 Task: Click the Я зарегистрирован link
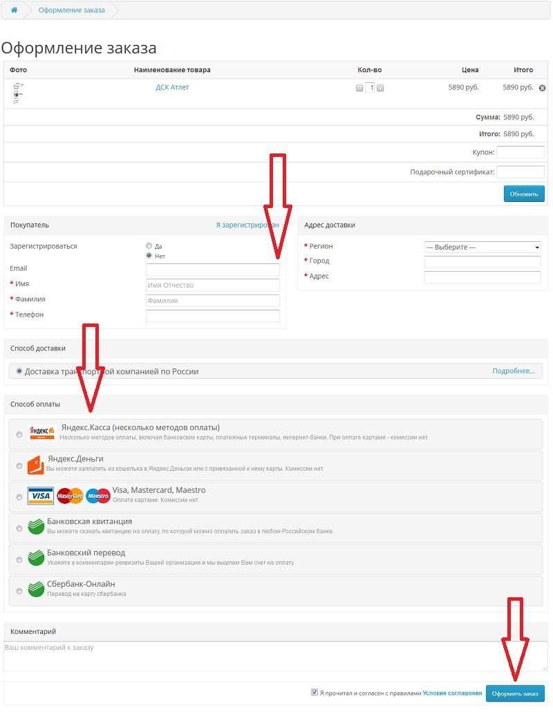coord(247,225)
